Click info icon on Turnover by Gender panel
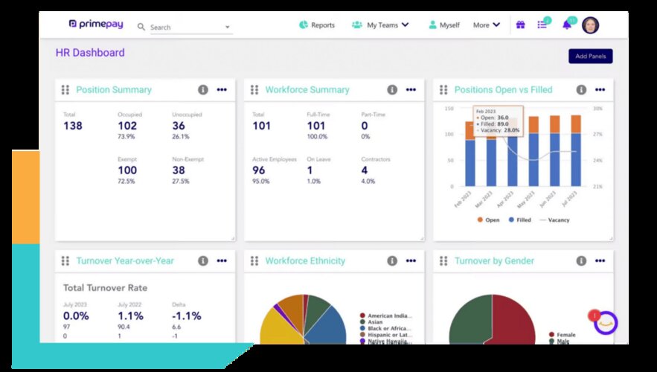Viewport: 657px width, 372px height. pyautogui.click(x=581, y=261)
